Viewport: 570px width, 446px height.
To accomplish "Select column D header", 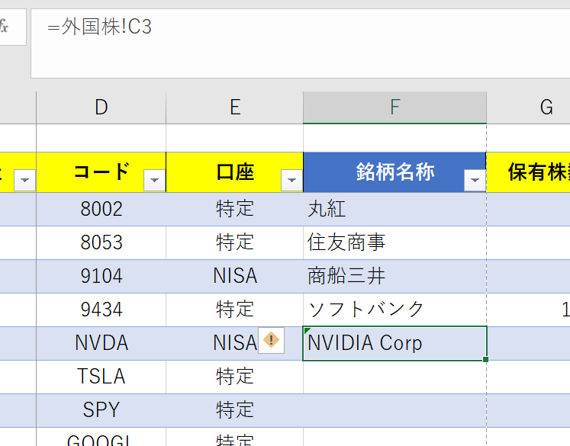I will (x=101, y=107).
